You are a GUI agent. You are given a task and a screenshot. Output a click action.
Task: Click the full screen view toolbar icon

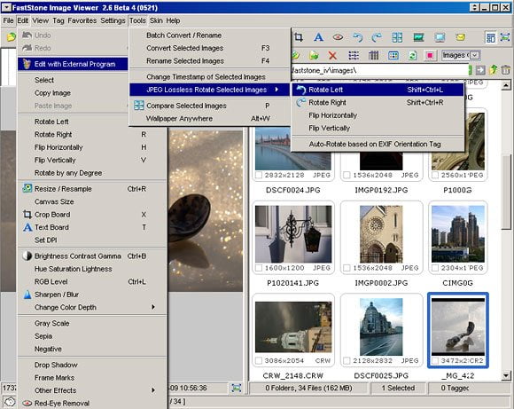point(505,37)
